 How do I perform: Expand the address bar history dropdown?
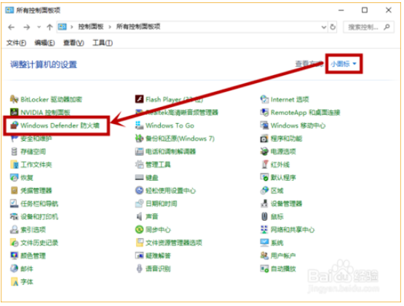pos(324,27)
